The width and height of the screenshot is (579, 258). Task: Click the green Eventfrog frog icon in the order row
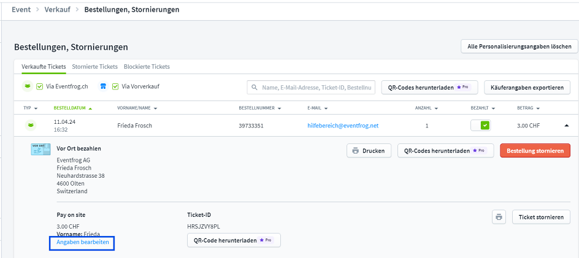click(x=29, y=126)
